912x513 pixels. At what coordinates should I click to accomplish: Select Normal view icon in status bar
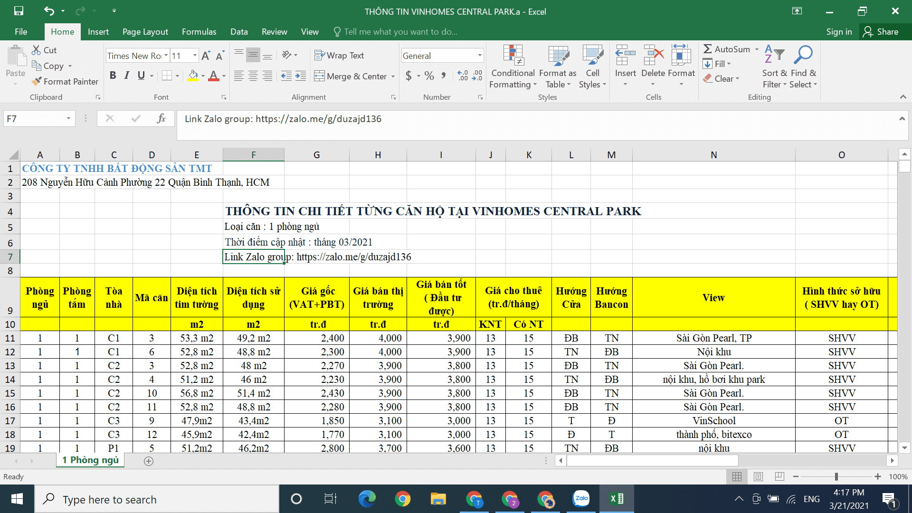tap(737, 476)
